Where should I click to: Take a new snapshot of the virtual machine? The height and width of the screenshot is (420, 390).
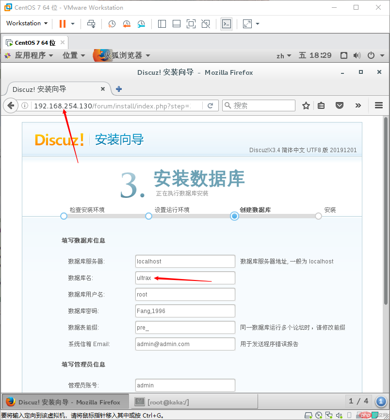(x=112, y=23)
